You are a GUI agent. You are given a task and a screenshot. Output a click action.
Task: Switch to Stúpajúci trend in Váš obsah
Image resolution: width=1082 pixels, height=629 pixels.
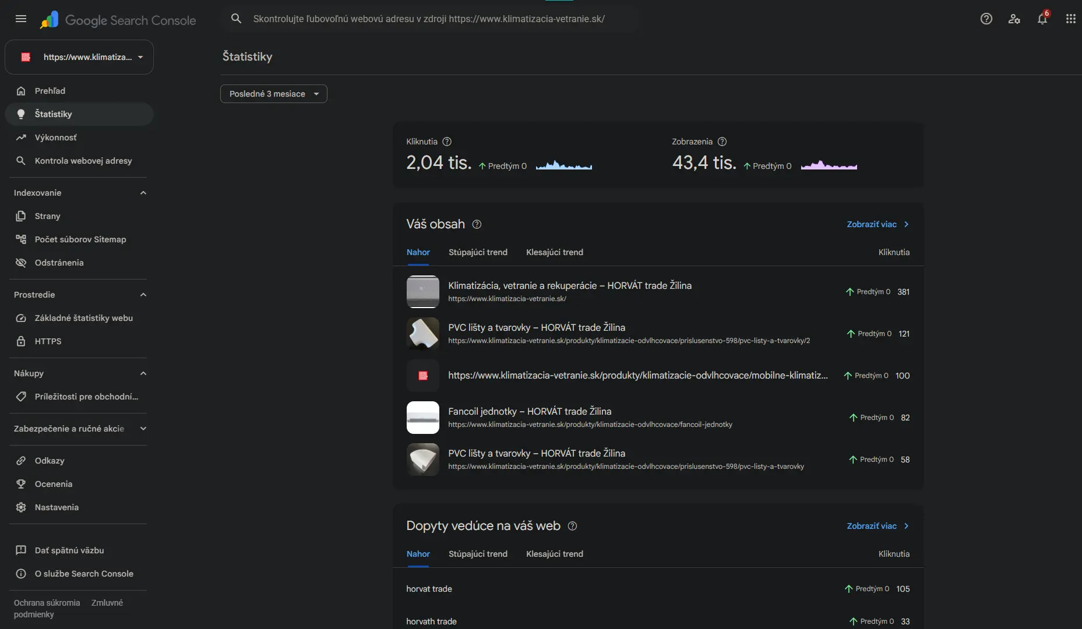(478, 252)
